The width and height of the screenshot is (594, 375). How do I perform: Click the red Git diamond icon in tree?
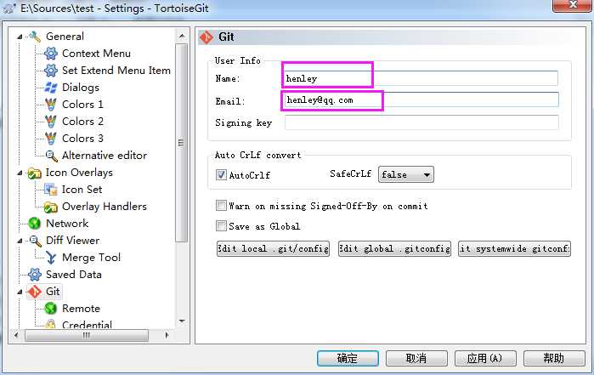35,292
